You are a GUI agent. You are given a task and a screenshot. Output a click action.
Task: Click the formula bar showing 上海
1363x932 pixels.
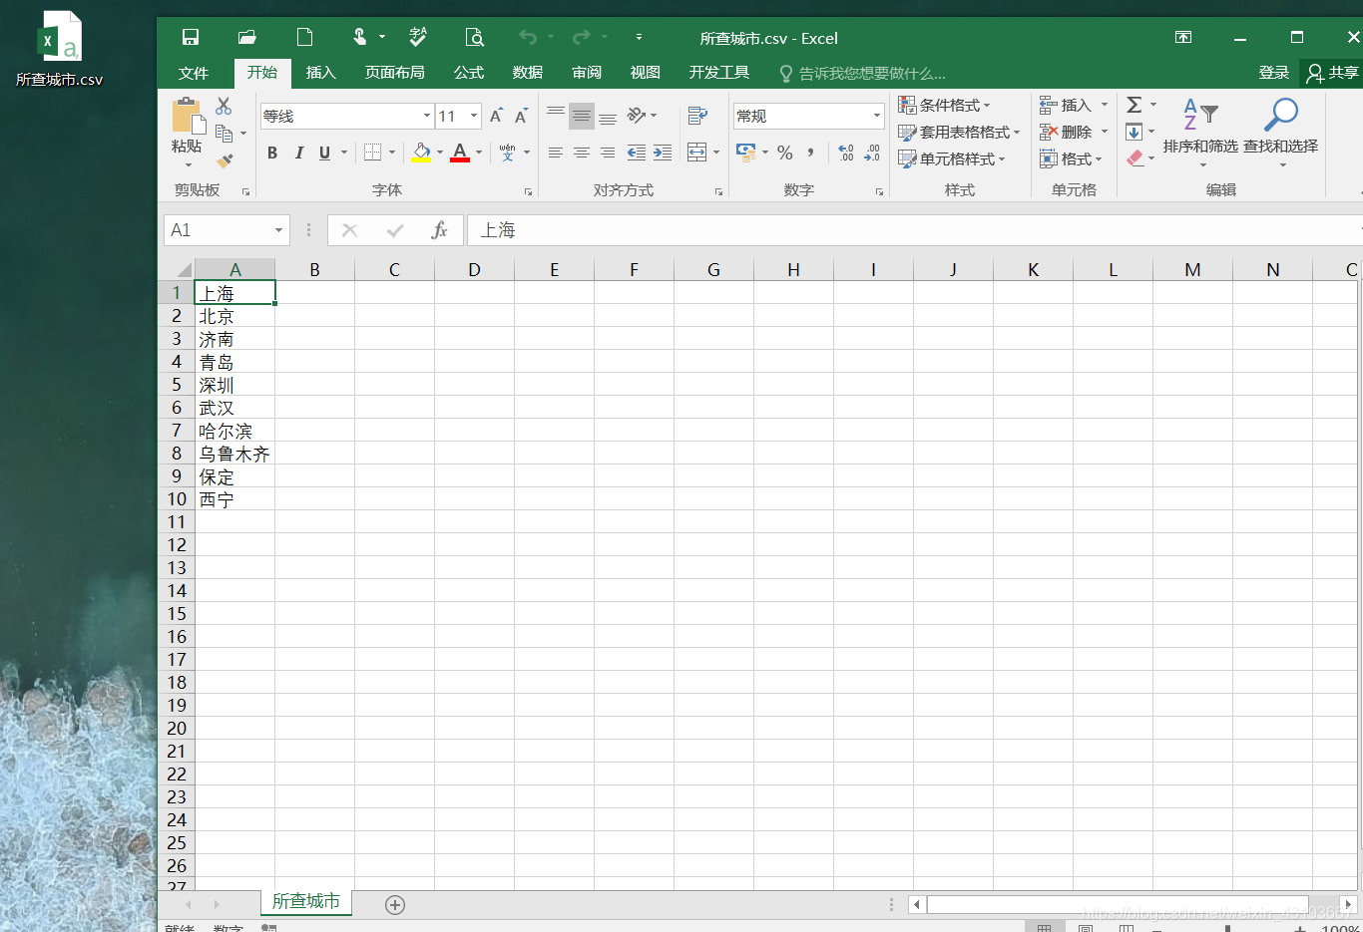click(913, 230)
